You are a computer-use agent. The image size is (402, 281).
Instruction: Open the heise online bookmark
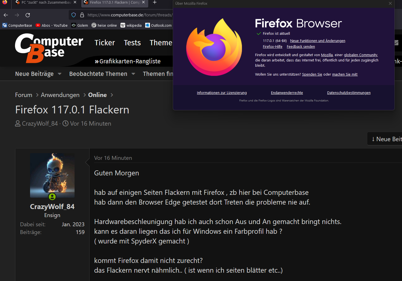point(104,25)
